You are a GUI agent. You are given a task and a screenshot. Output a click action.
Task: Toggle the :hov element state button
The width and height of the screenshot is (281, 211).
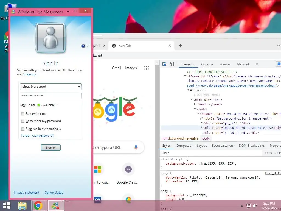tap(268, 153)
